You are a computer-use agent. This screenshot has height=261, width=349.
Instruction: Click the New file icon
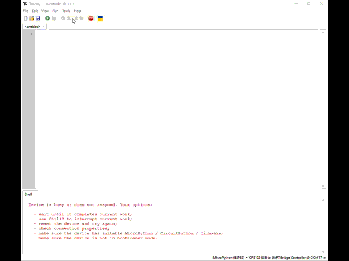26,18
